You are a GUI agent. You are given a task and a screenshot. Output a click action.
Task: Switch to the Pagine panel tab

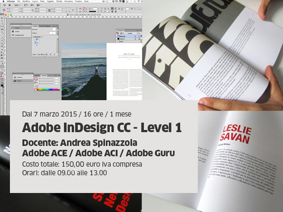point(35,26)
